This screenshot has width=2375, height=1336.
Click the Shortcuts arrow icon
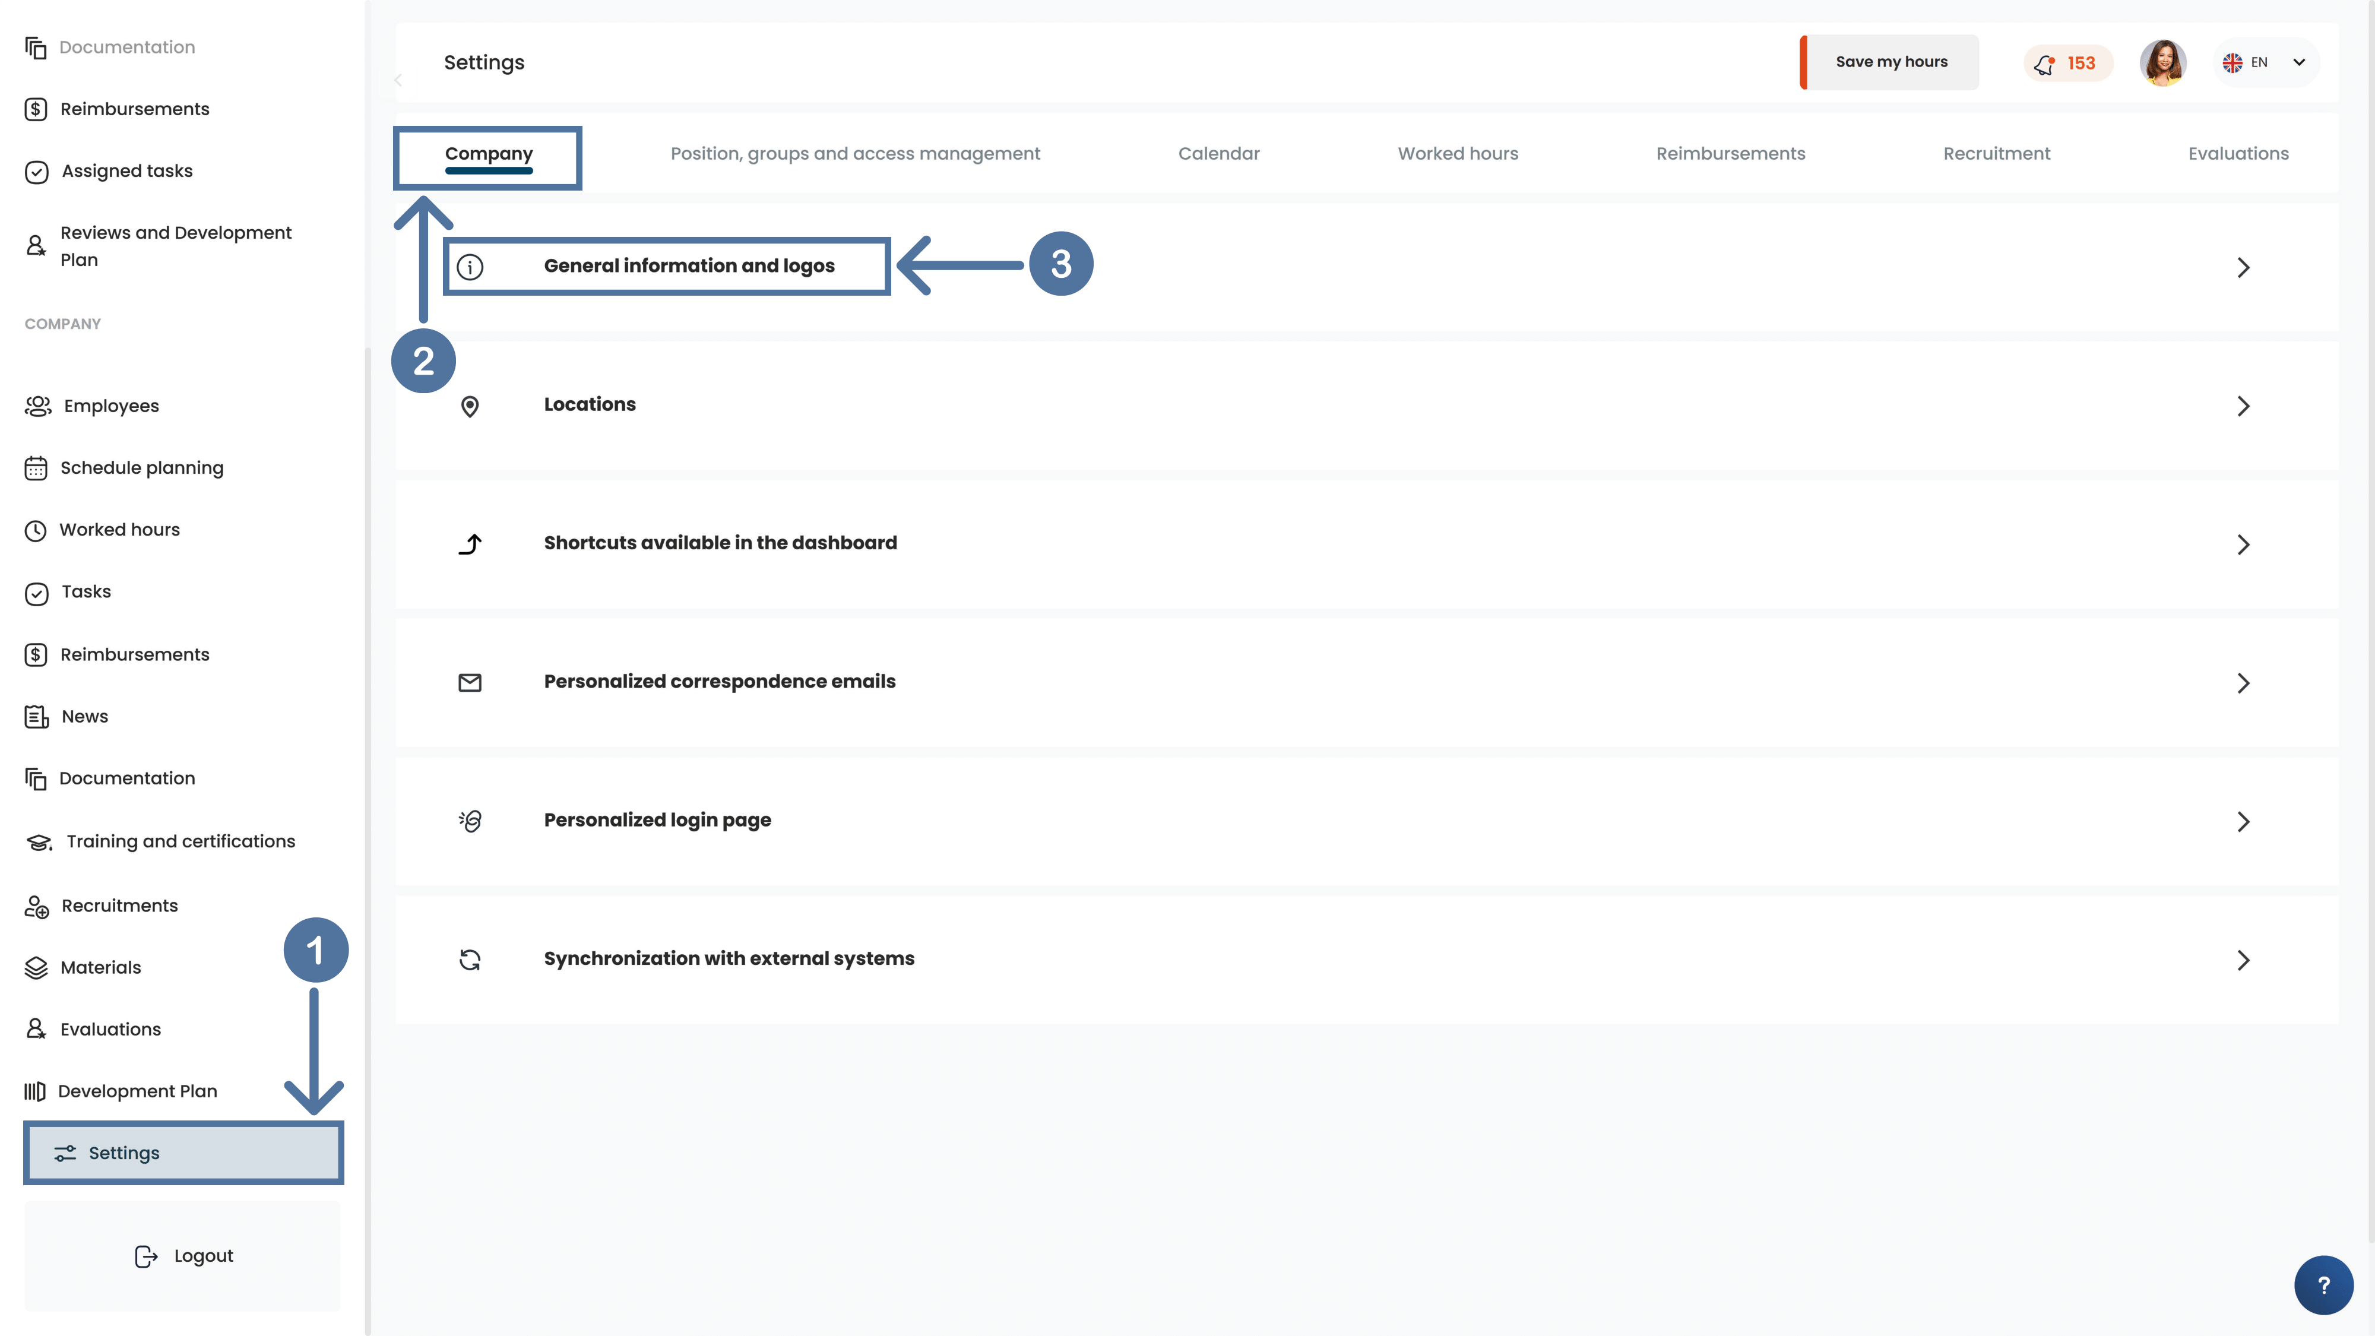click(470, 545)
